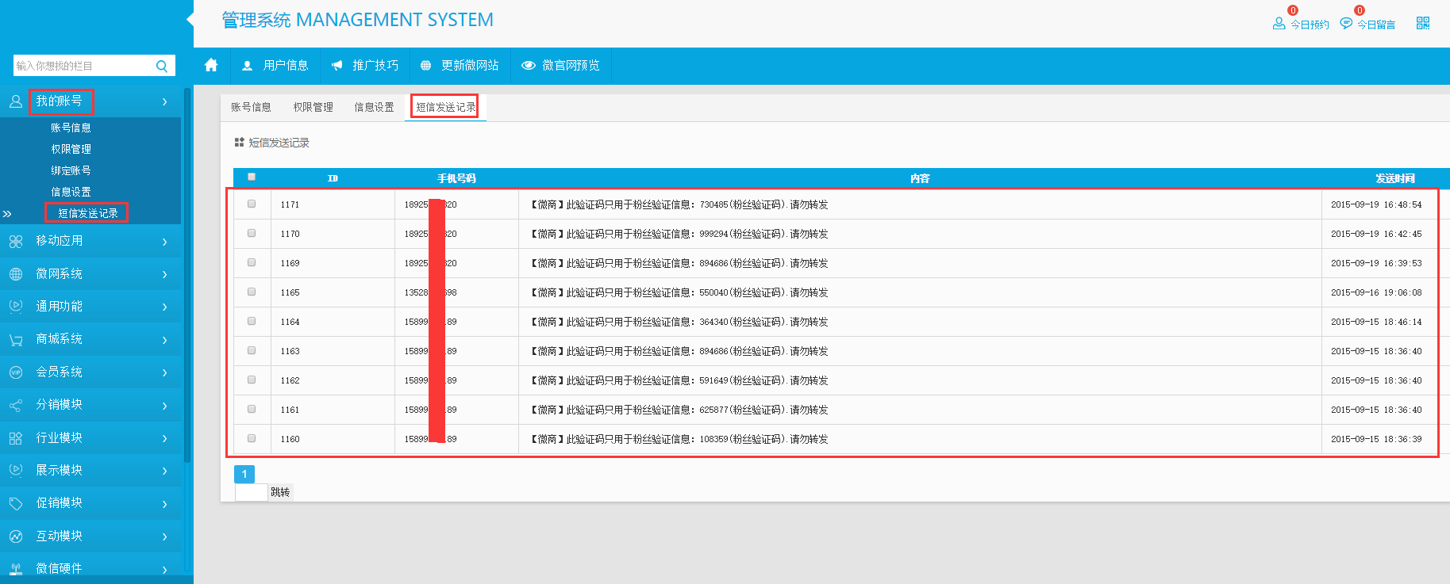This screenshot has height=584, width=1450.
Task: Click the 商城系统 shopping cart icon
Action: click(16, 340)
